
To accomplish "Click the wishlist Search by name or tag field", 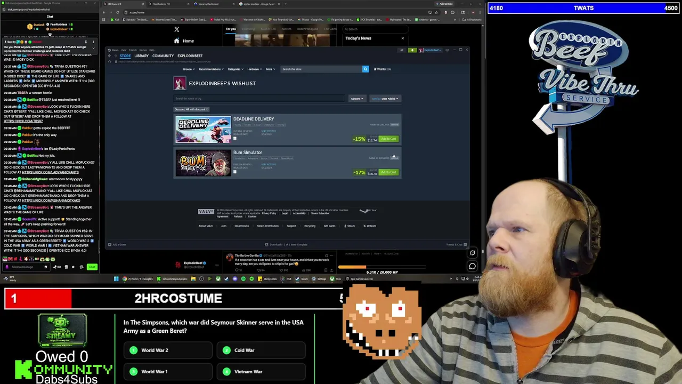I will [259, 98].
